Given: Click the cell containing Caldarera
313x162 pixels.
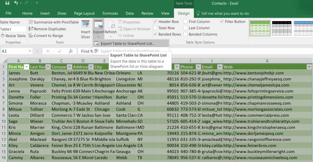Looking at the screenshot, I should pos(40,146).
